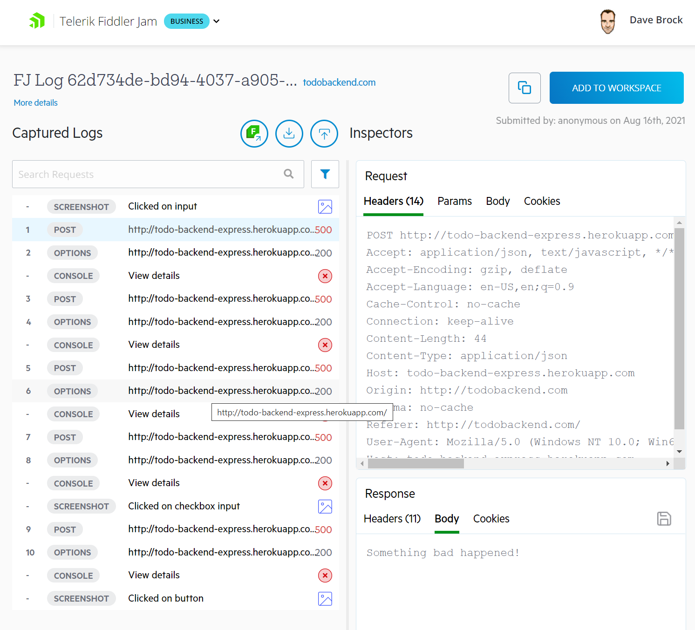Click error icon on console row after request 10
Viewport: 695px width, 630px height.
coord(325,576)
